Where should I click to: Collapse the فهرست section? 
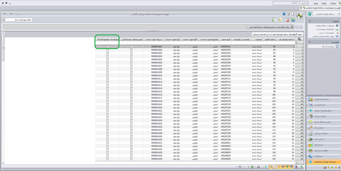310,42
